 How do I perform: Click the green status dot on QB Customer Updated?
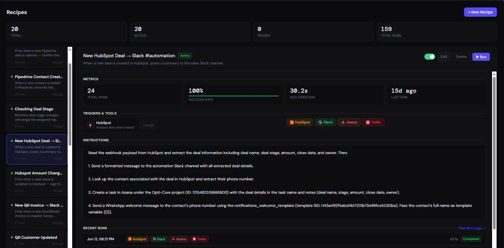coord(12,237)
